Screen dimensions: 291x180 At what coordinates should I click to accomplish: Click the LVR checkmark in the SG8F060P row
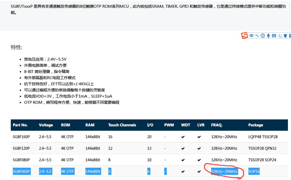pos(199,172)
